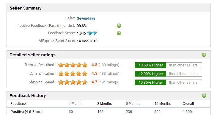Open help icon in Detailed seller ratings header
Viewport: 212px width, 115px height.
[x=204, y=55]
